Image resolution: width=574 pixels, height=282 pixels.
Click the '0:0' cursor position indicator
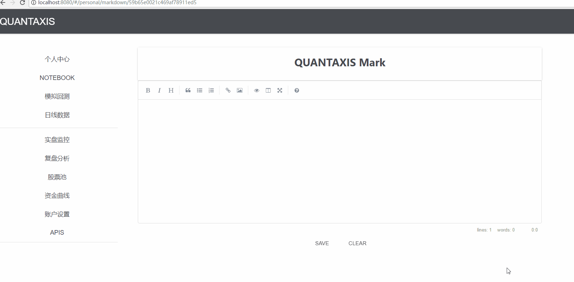(x=534, y=230)
